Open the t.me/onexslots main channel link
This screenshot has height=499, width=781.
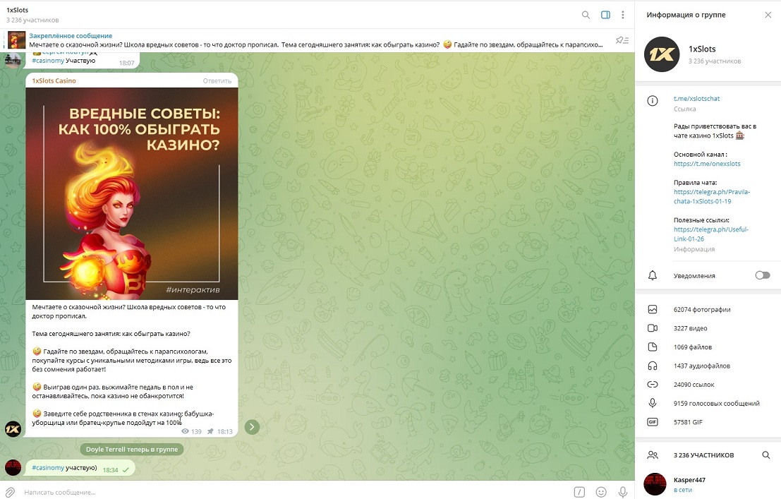[x=707, y=164]
